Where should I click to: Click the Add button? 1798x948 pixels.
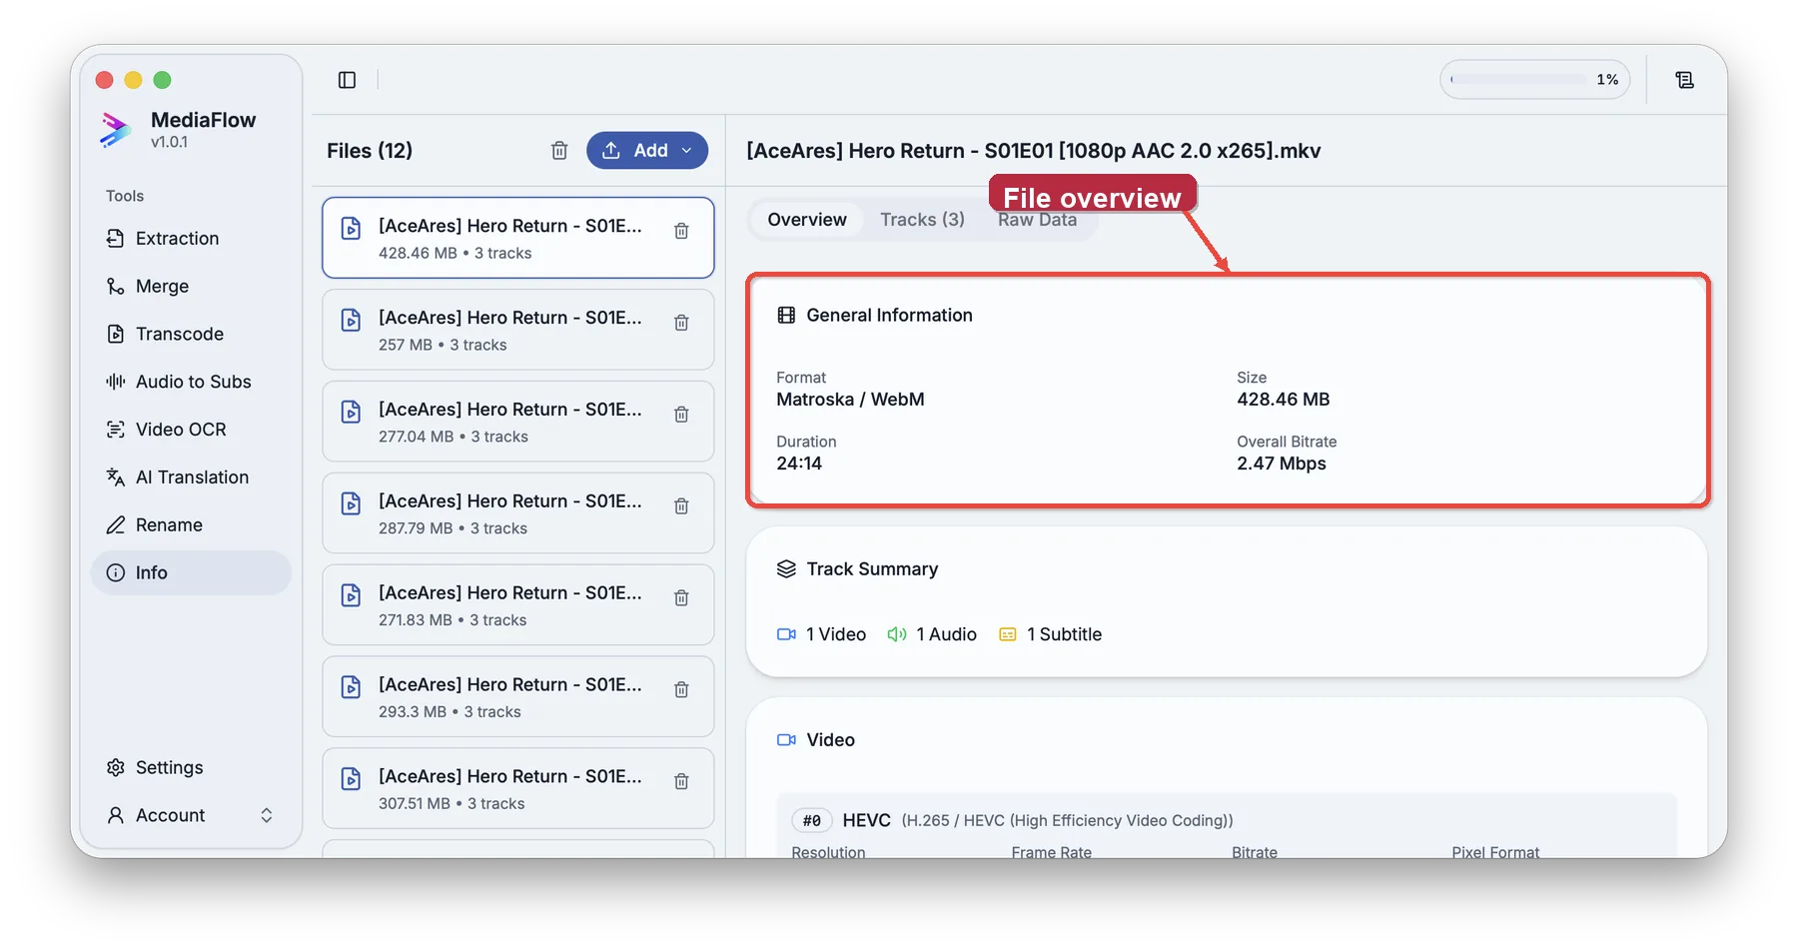(646, 151)
